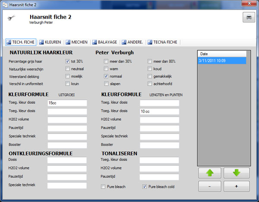This screenshot has height=202, width=259.
Task: Click the scissors icon in header
Action: coord(11,18)
